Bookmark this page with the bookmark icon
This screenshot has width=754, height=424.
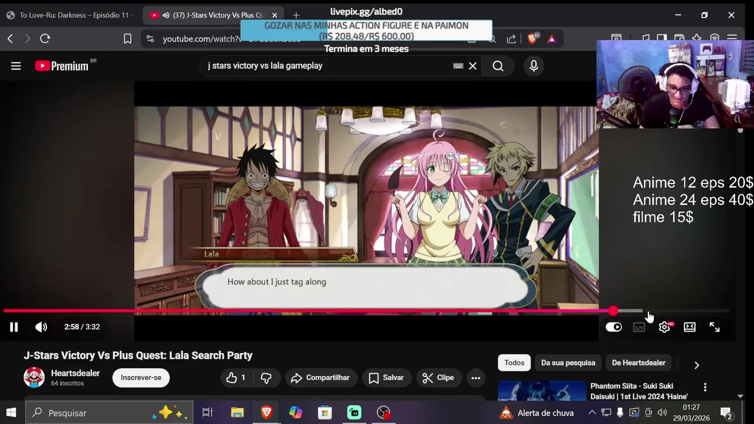[127, 39]
